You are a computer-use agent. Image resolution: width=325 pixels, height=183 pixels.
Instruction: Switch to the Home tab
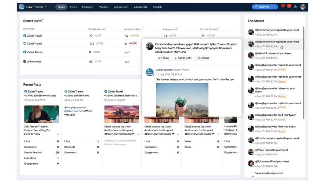(61, 7)
